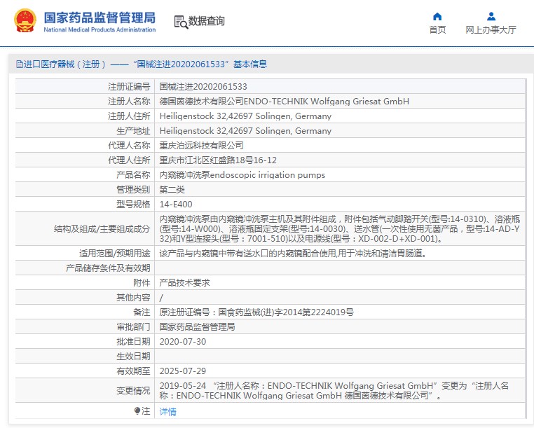The image size is (534, 428).
Task: Select model specification 14-E400
Action: [x=176, y=205]
